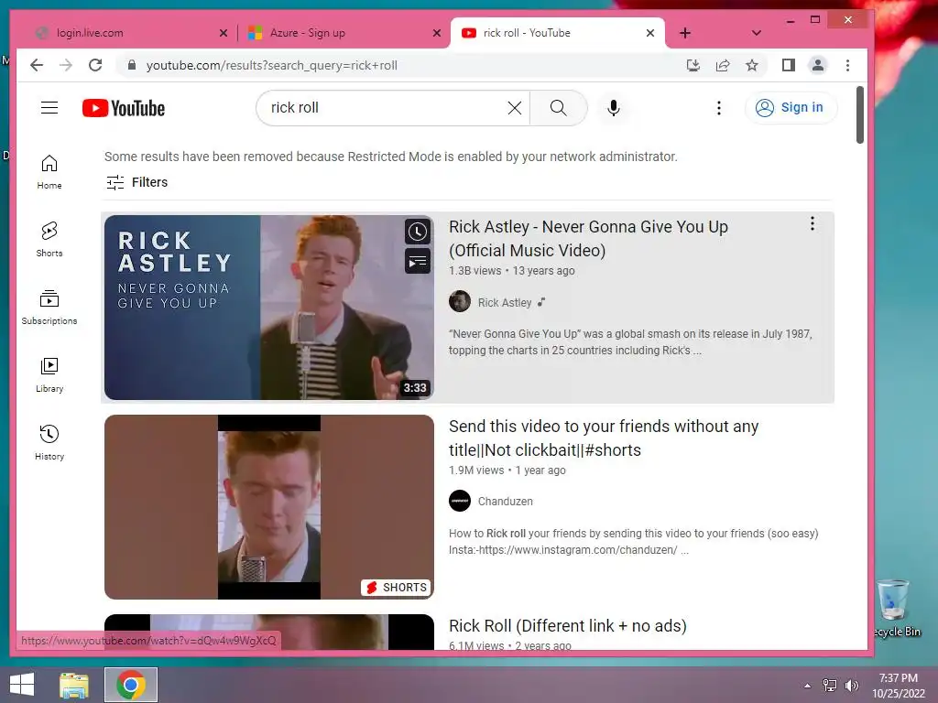Open Chrome three-dot menu

[847, 65]
